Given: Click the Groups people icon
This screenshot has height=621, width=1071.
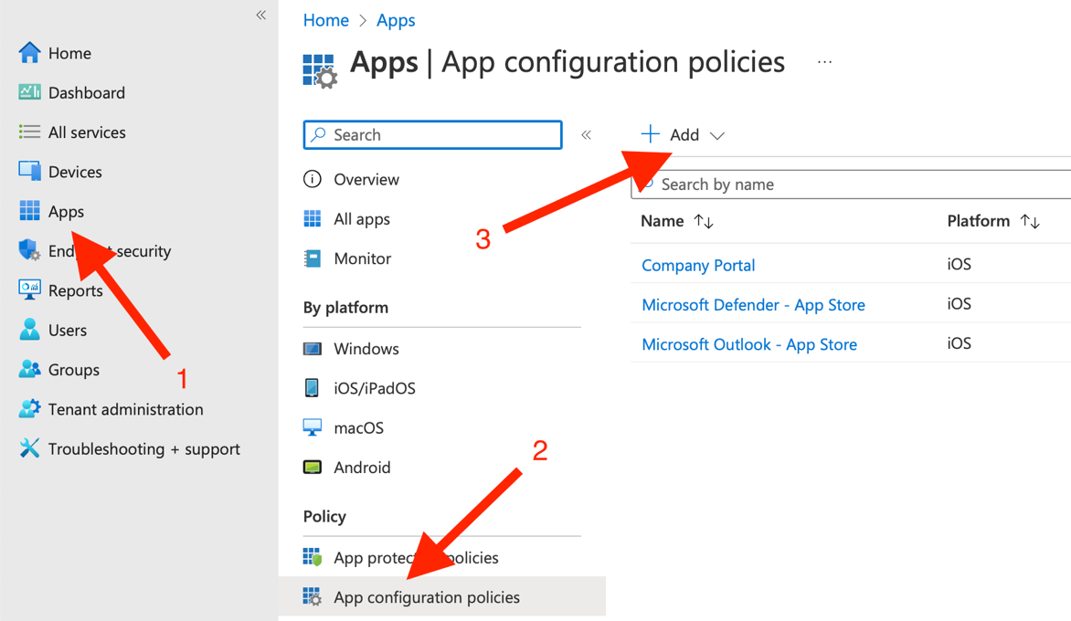Looking at the screenshot, I should click(x=29, y=369).
